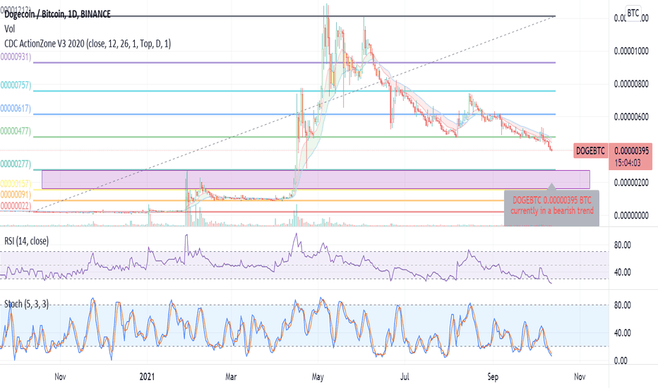Click the Jul label on time axis
This screenshot has width=658, height=388.
tap(404, 377)
